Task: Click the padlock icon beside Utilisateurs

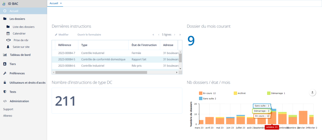Action: [x=5, y=83]
